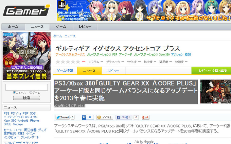Viewport: 231px width, 144px height.
Task: Open インタビュー category in sidebar
Action: pyautogui.click(x=11, y=137)
